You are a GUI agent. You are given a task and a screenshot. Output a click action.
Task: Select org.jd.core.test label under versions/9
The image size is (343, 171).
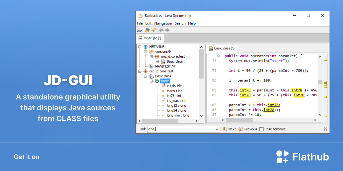pyautogui.click(x=173, y=56)
